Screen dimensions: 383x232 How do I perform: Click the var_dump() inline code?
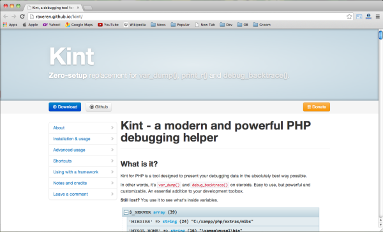[169, 185]
